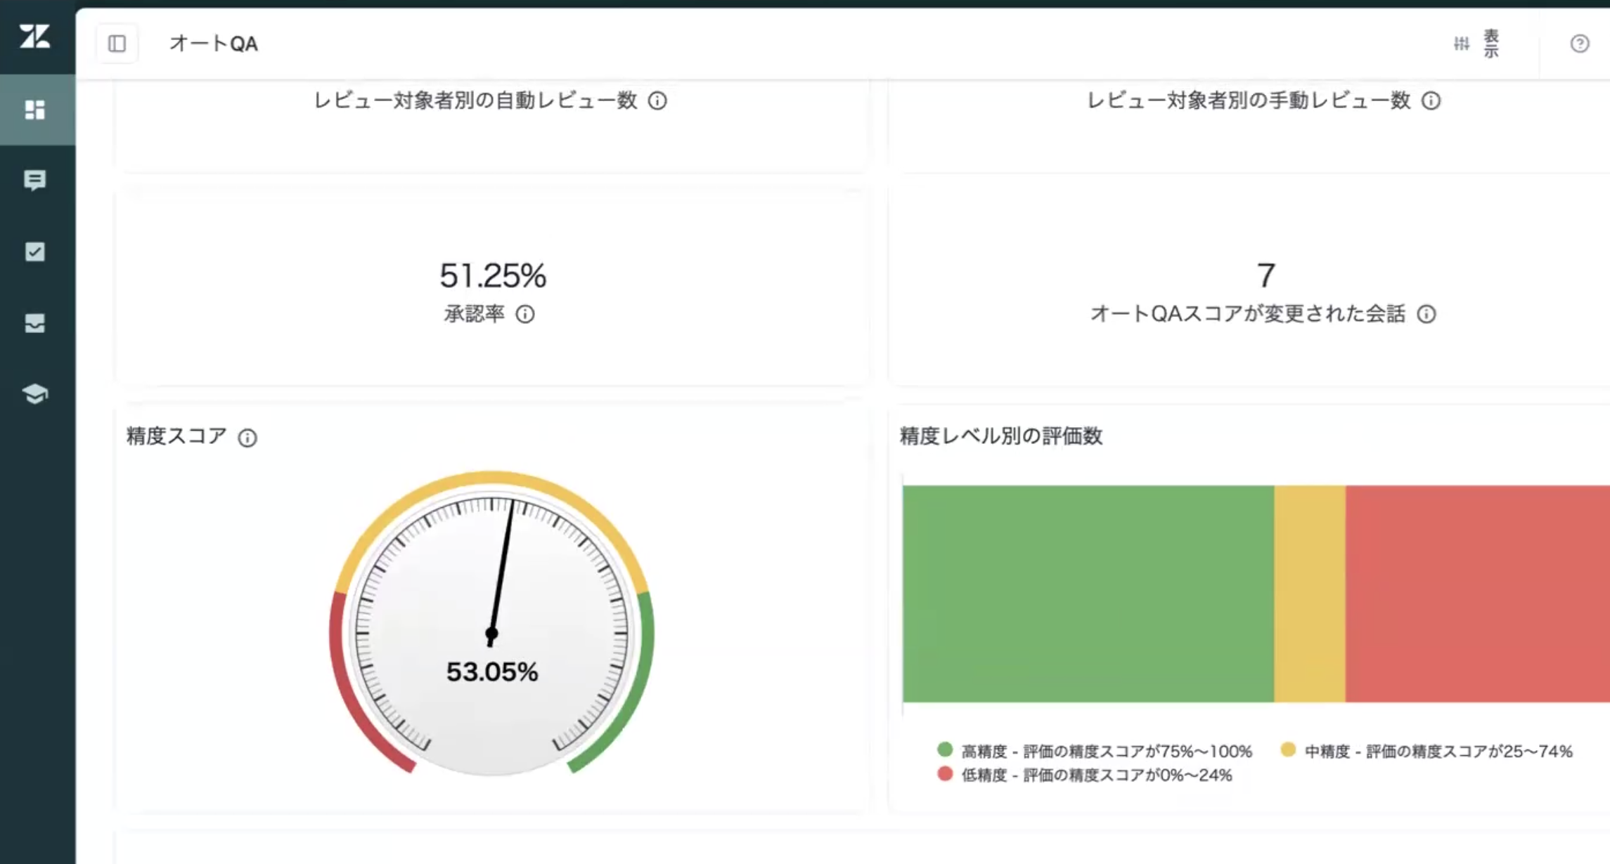Click the オートQA page title
The image size is (1610, 864).
(x=214, y=44)
